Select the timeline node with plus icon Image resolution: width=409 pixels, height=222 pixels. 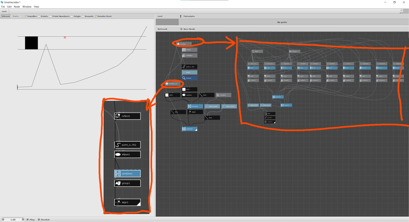pos(184,43)
